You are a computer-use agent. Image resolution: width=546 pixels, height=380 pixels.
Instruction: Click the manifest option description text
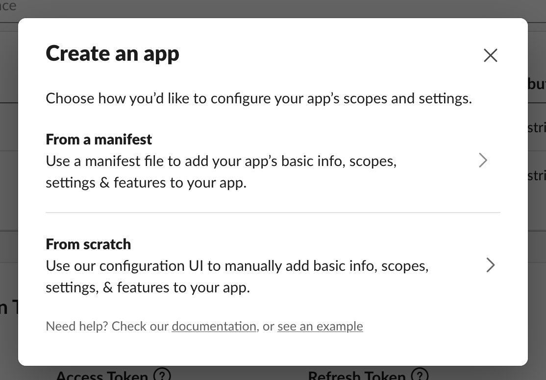221,171
